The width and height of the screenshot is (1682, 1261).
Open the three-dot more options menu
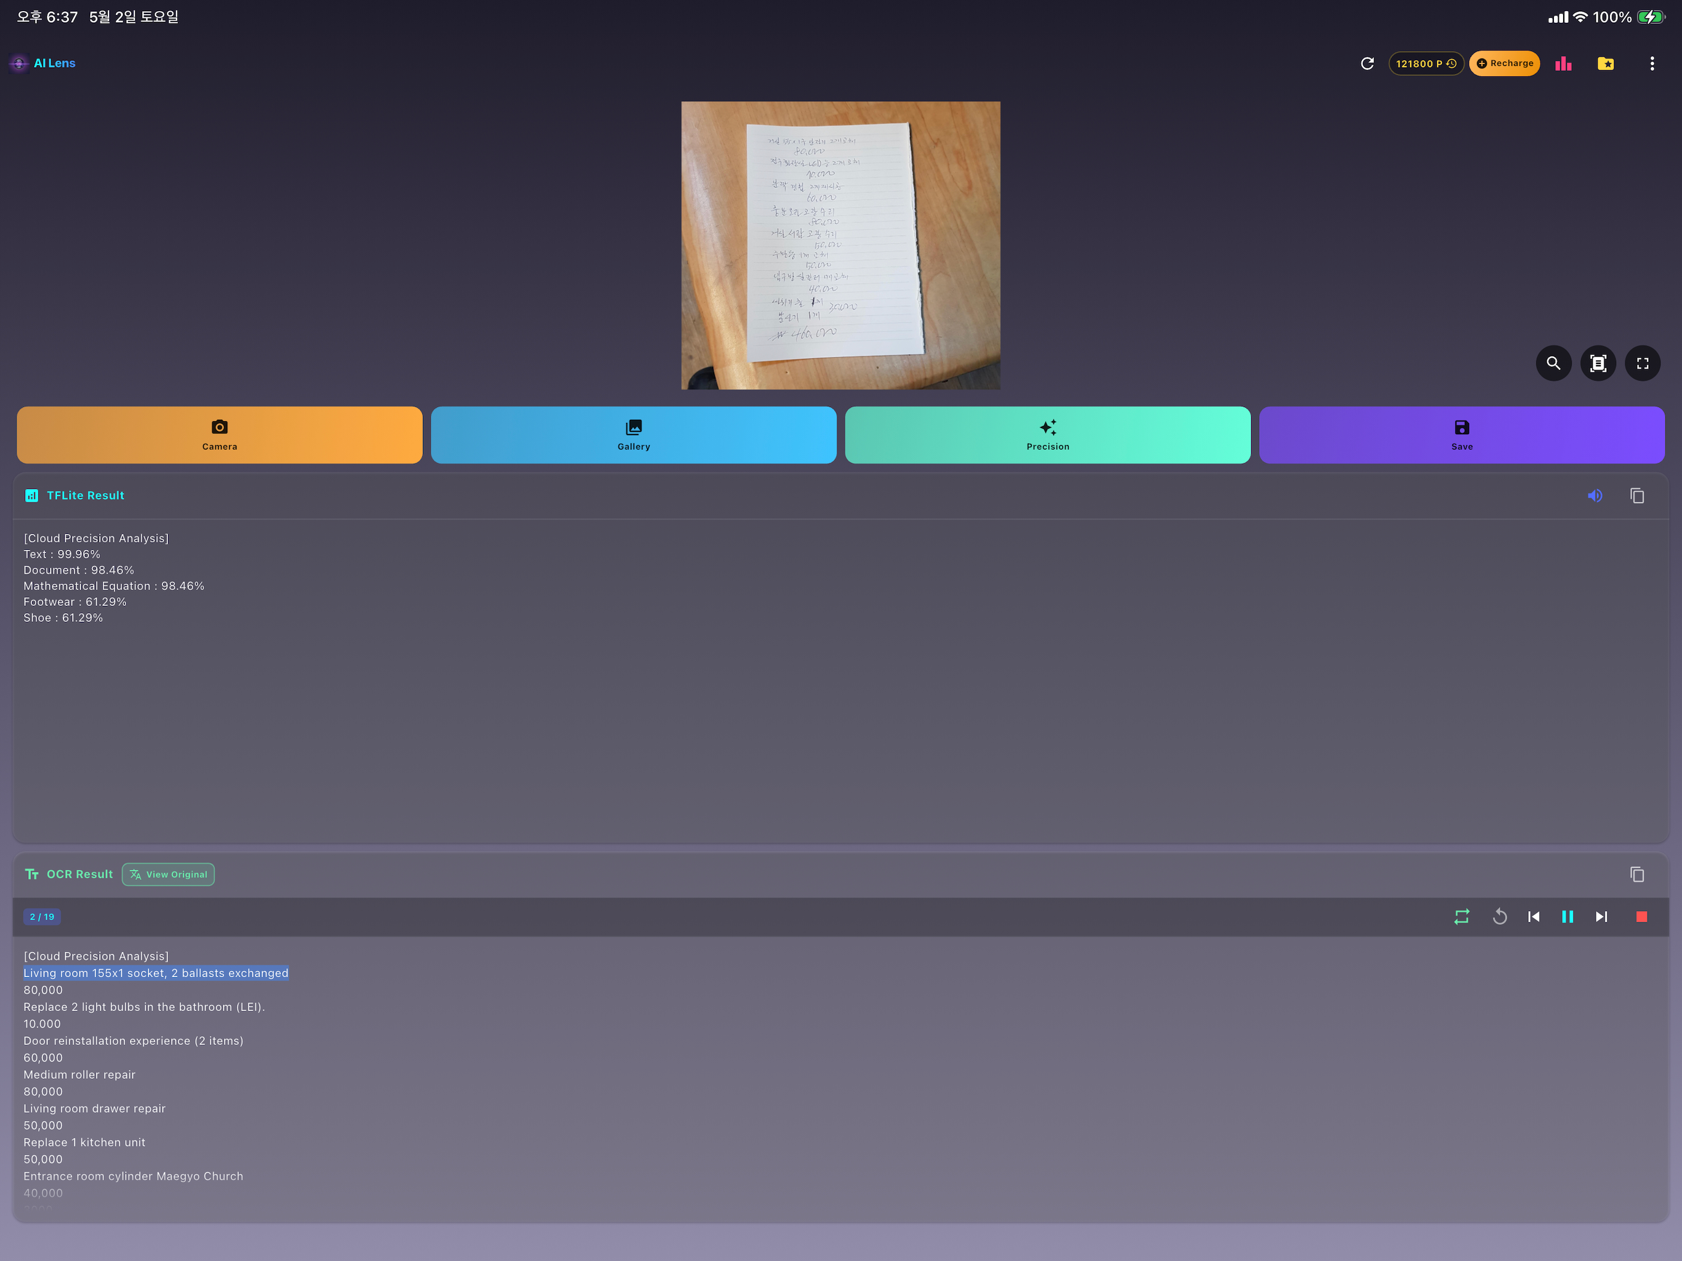[1652, 63]
